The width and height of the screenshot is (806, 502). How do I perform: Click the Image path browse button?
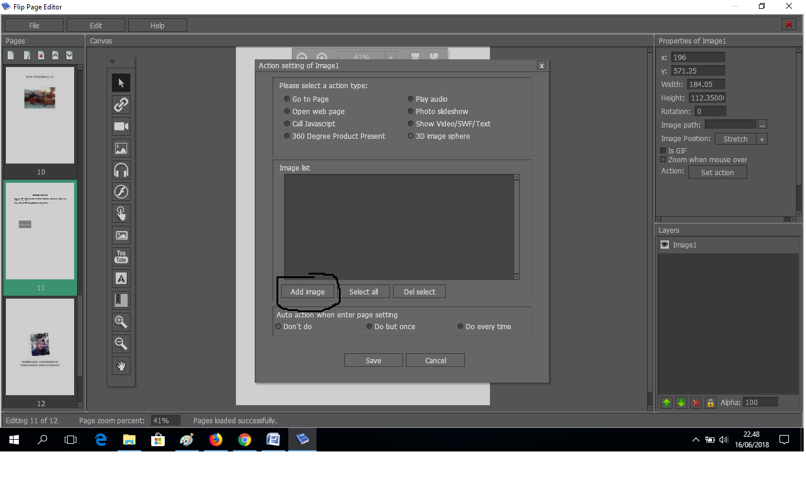click(x=762, y=124)
